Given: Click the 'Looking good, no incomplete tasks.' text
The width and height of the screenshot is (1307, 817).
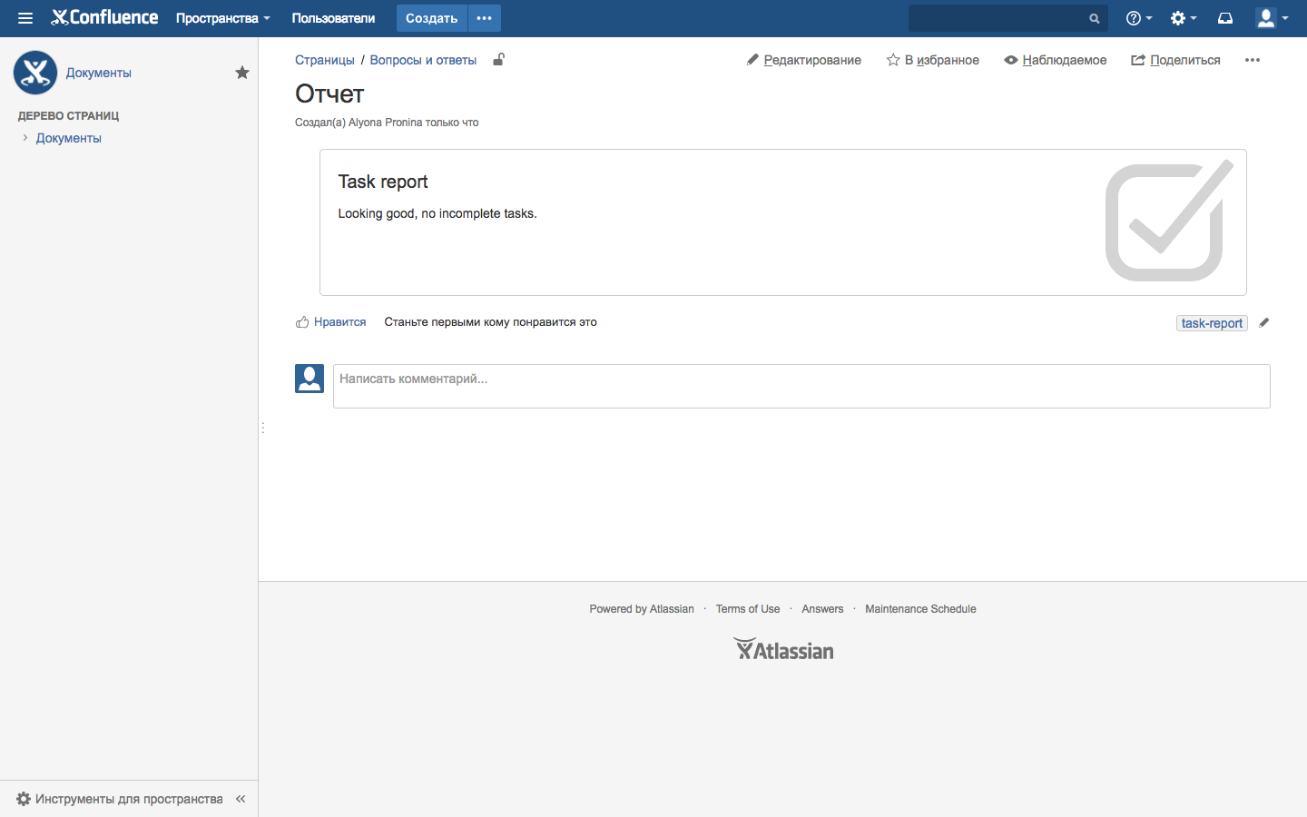Looking at the screenshot, I should pyautogui.click(x=437, y=213).
